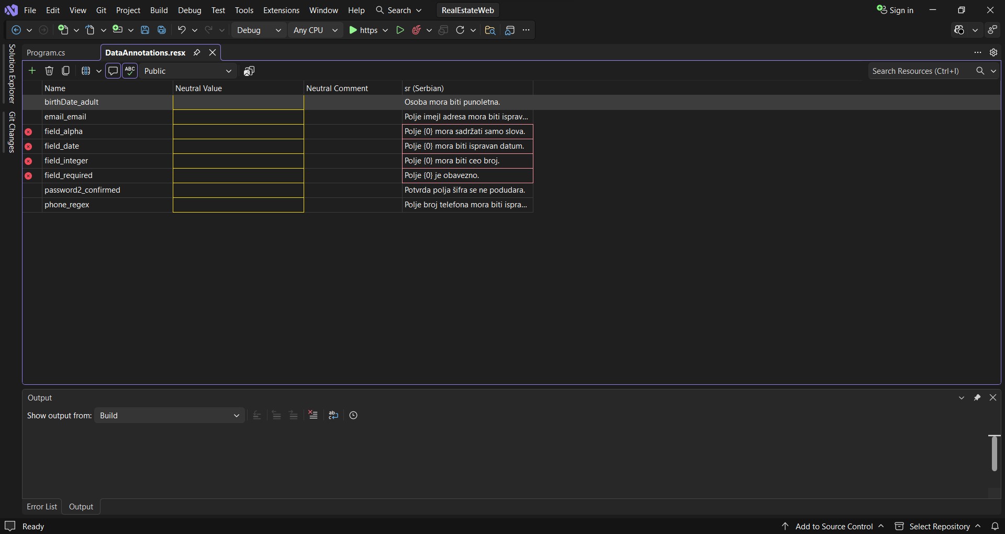This screenshot has height=534, width=1005.
Task: Toggle the show comments speech bubble button
Action: point(113,71)
